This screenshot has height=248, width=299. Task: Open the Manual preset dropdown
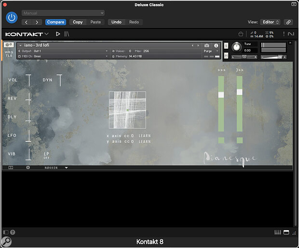pyautogui.click(x=63, y=13)
